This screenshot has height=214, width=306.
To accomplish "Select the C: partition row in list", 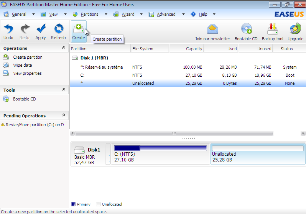I will (x=188, y=75).
